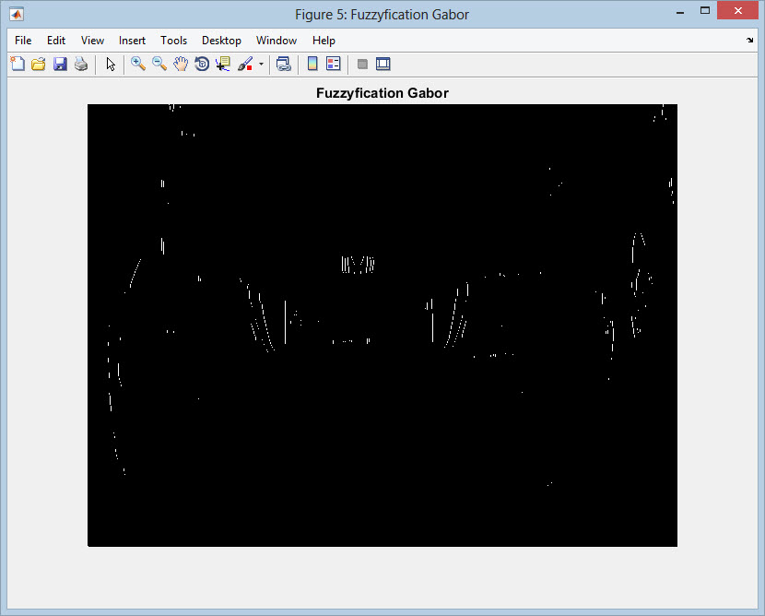Screen dimensions: 765x616
Task: Click inside the black Gabor image axes
Action: coord(382,326)
